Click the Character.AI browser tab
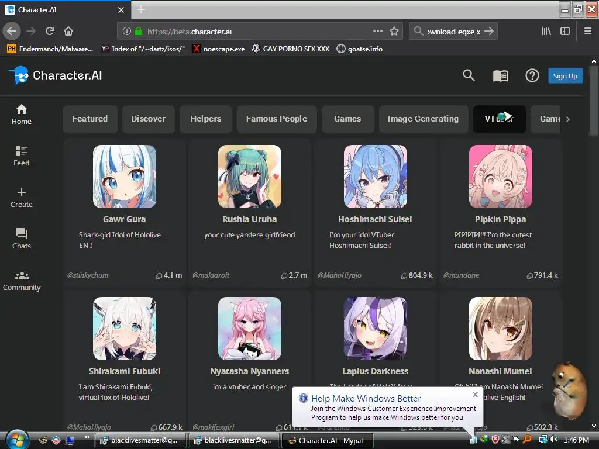The height and width of the screenshot is (449, 599). [65, 10]
